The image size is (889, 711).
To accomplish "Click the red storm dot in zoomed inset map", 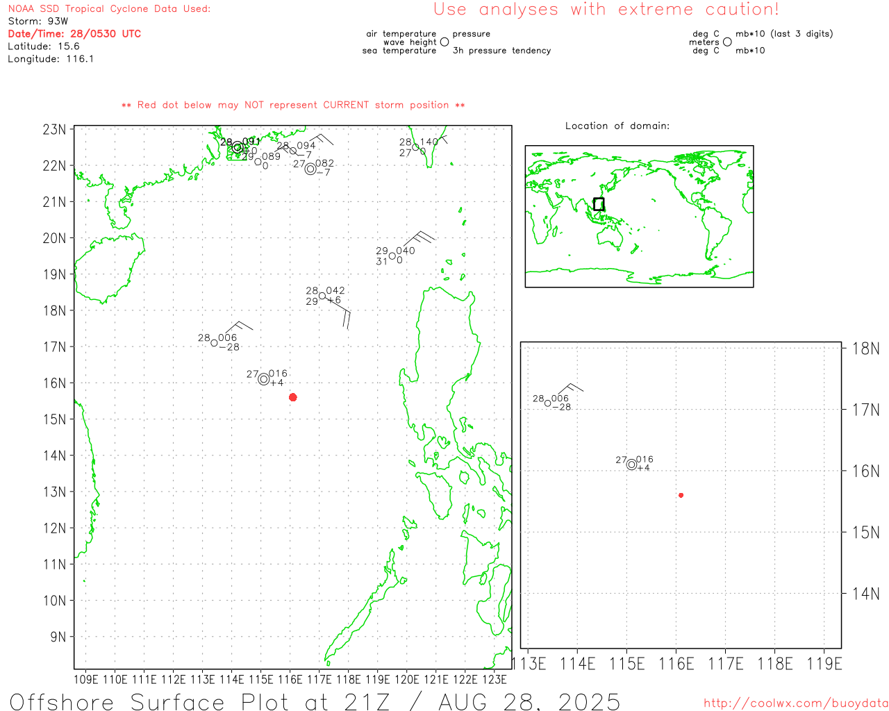I will 681,495.
